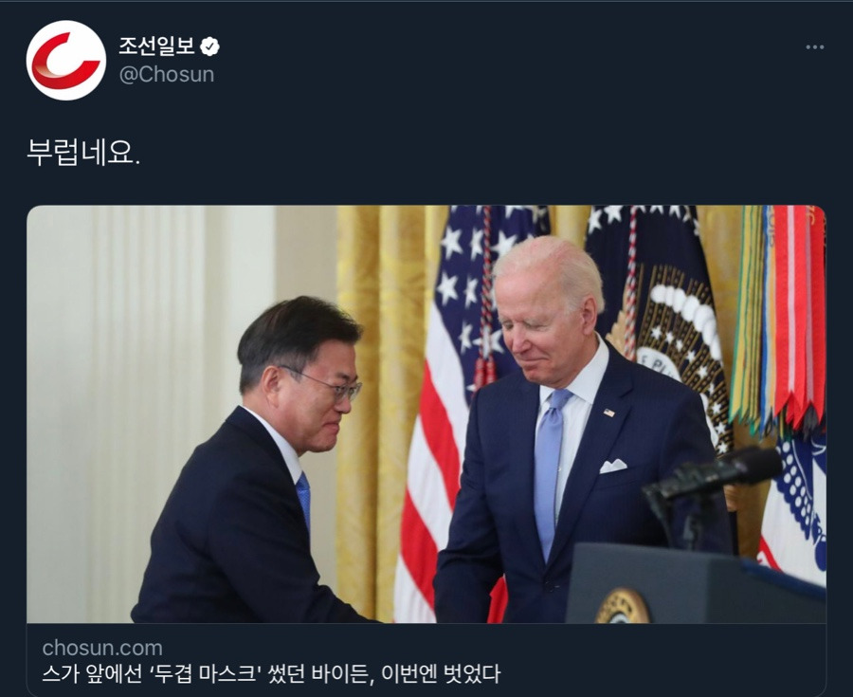Open the chosun.com domain link
The image size is (853, 697).
click(x=102, y=648)
